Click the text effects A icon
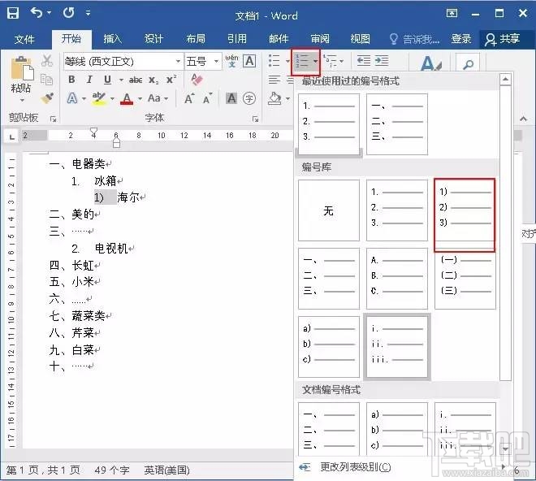 pyautogui.click(x=72, y=98)
